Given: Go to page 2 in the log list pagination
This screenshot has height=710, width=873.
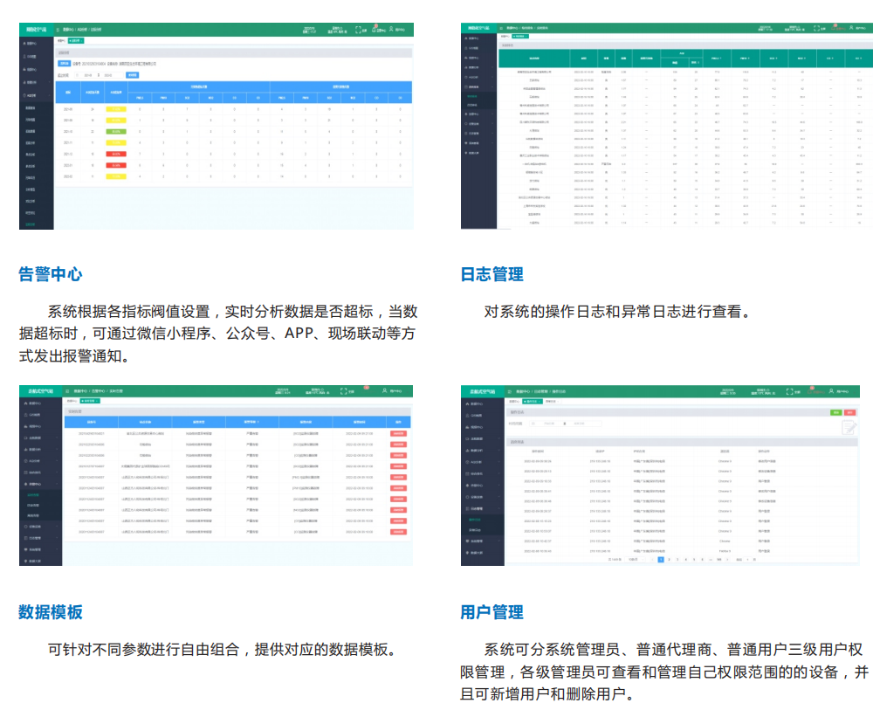Looking at the screenshot, I should [x=670, y=559].
